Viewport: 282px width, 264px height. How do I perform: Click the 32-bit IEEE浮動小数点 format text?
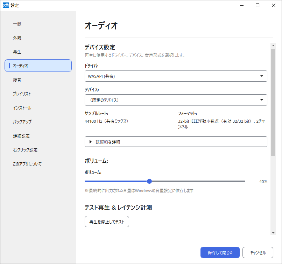(221, 124)
